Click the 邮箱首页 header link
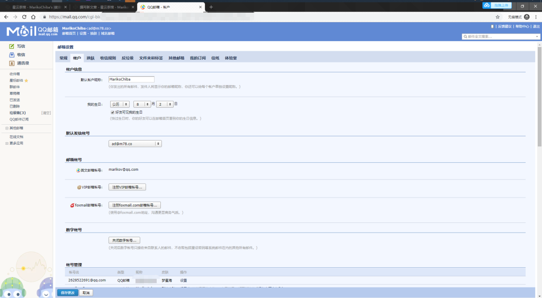The height and width of the screenshot is (298, 542). (69, 33)
